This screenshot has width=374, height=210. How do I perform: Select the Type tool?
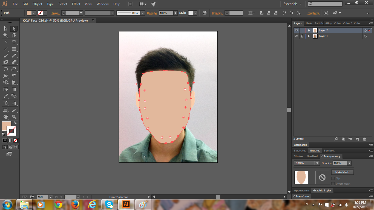[x=14, y=42]
